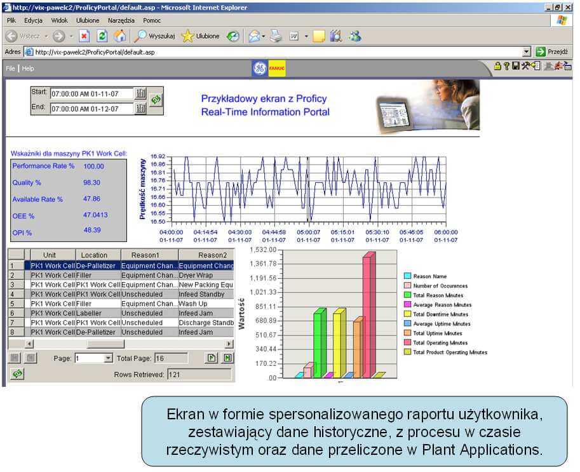
Task: Open calendar picker beside Start time
Action: [x=140, y=93]
